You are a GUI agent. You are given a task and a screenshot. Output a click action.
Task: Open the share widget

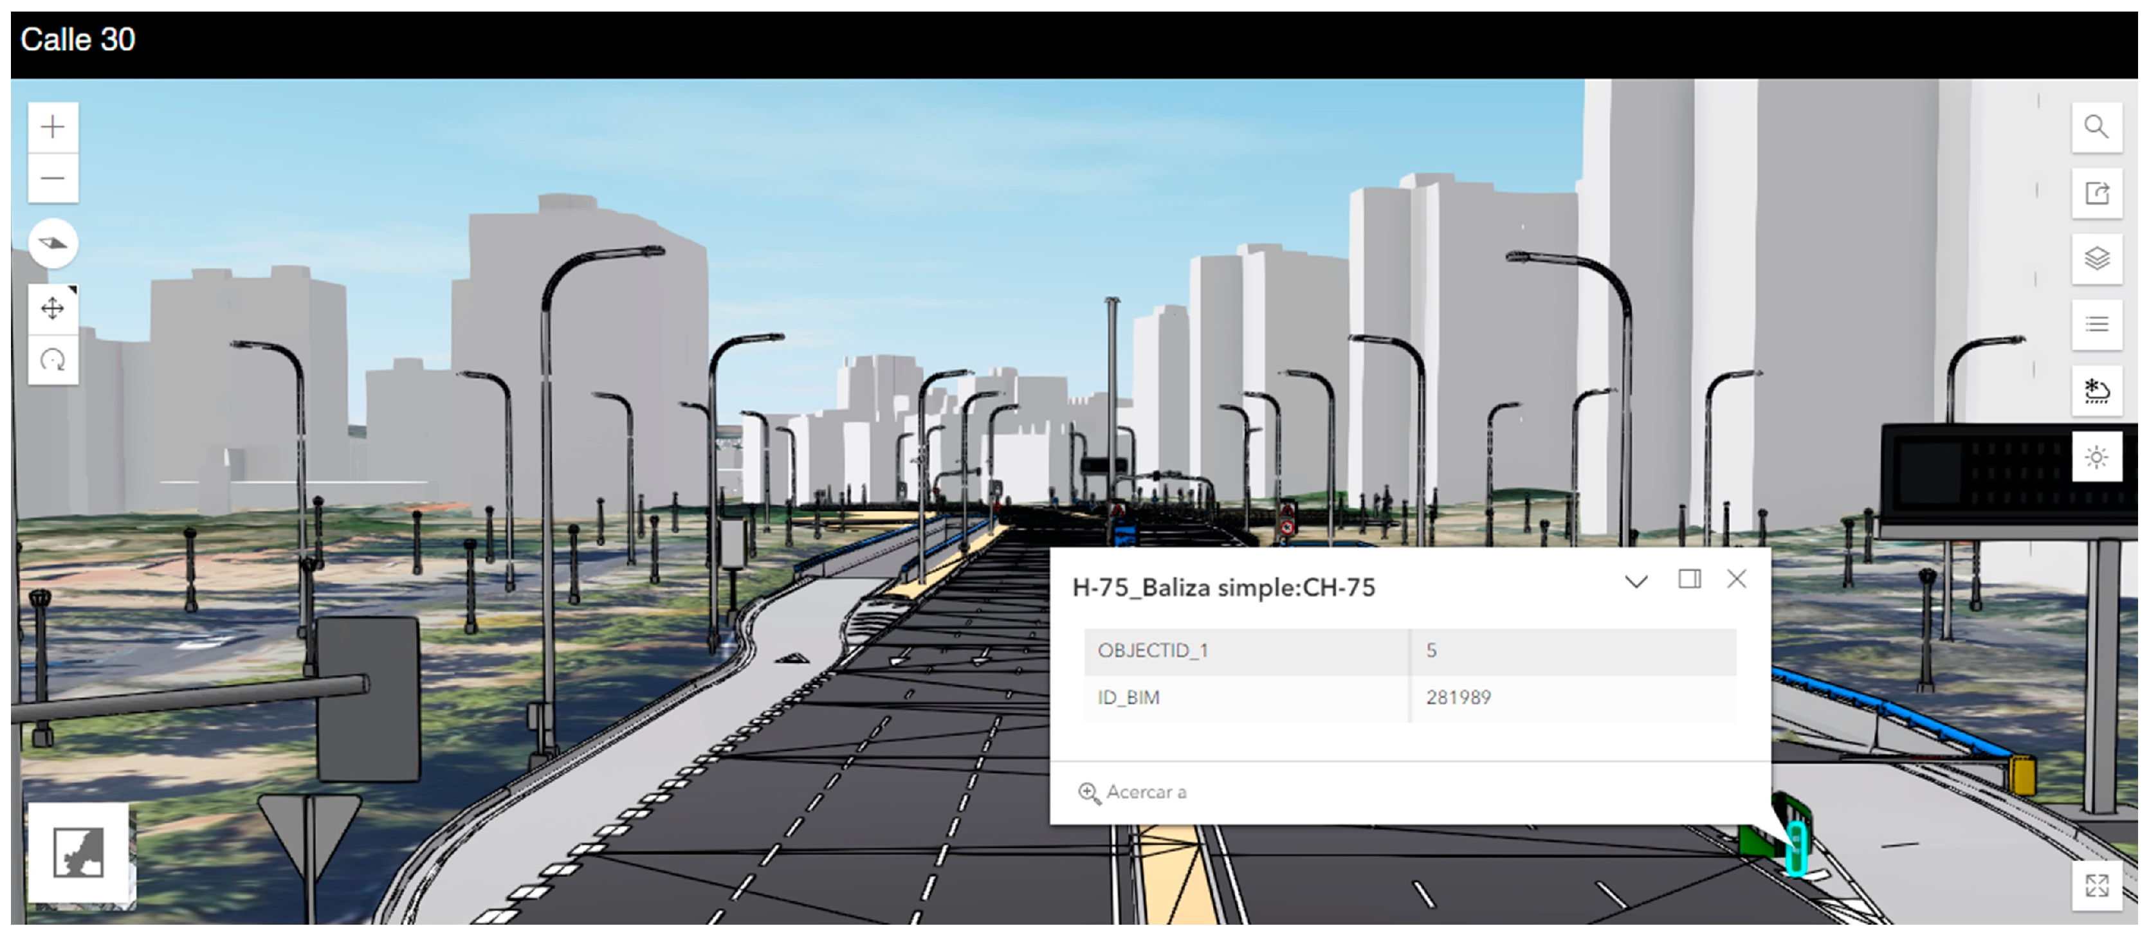(x=2096, y=194)
